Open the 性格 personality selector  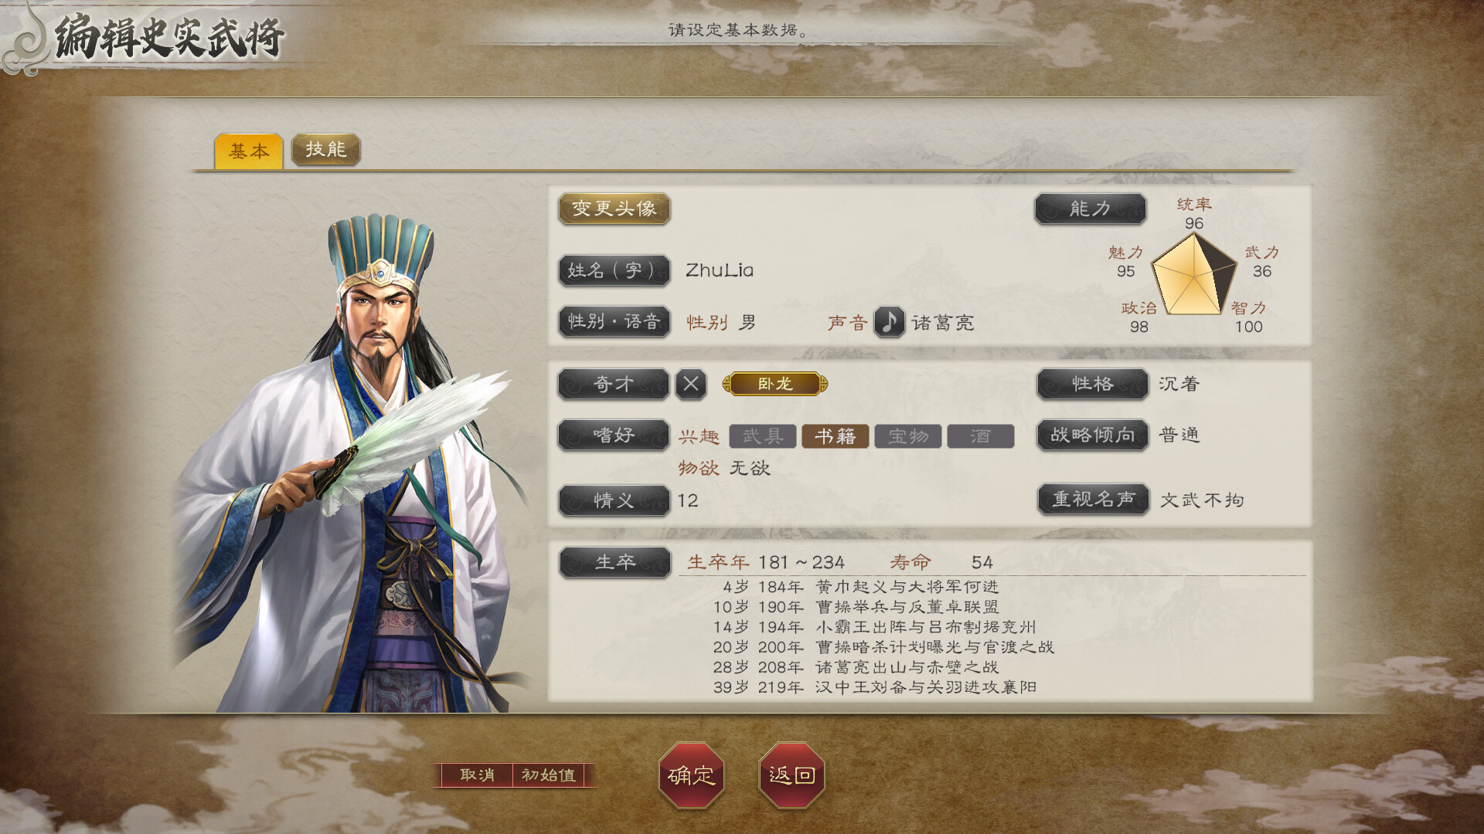[1092, 384]
